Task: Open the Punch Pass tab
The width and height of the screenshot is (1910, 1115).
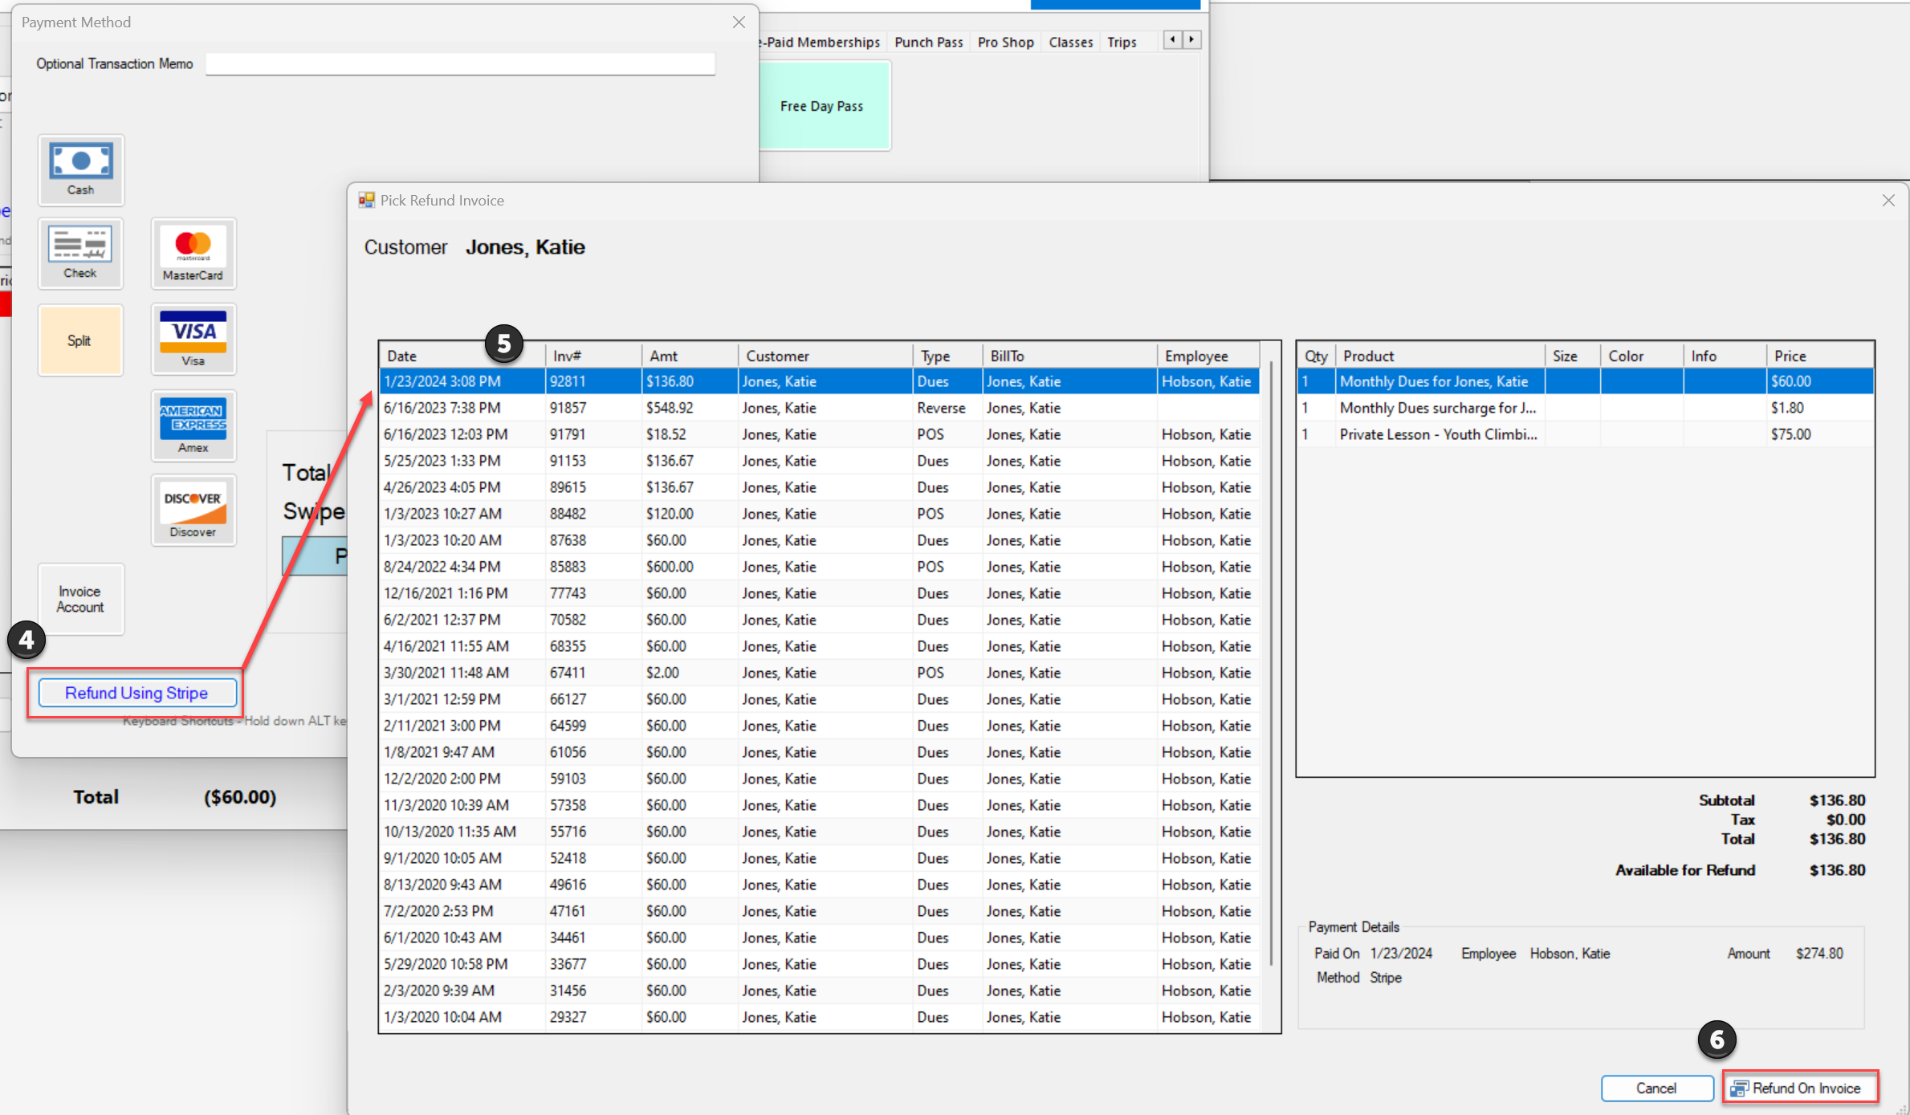Action: (x=928, y=42)
